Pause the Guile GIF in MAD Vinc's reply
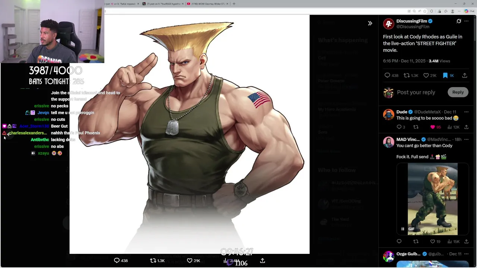The width and height of the screenshot is (477, 268). pyautogui.click(x=402, y=229)
